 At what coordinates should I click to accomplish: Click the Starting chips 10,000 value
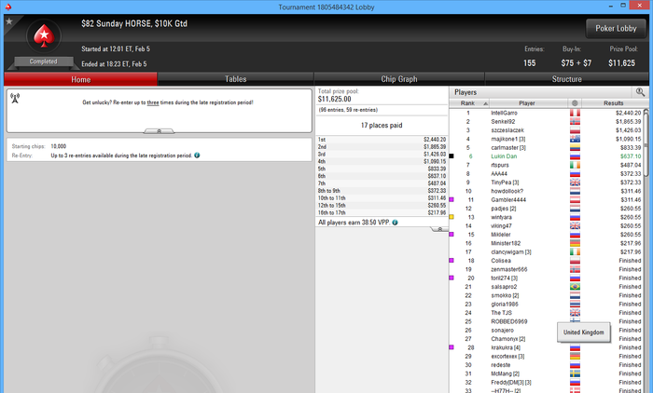tap(58, 146)
